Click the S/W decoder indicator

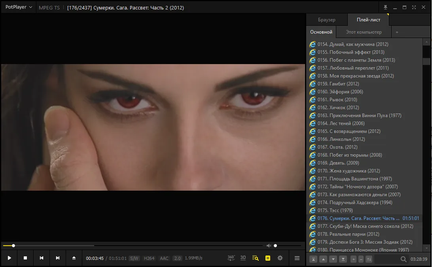pyautogui.click(x=134, y=258)
